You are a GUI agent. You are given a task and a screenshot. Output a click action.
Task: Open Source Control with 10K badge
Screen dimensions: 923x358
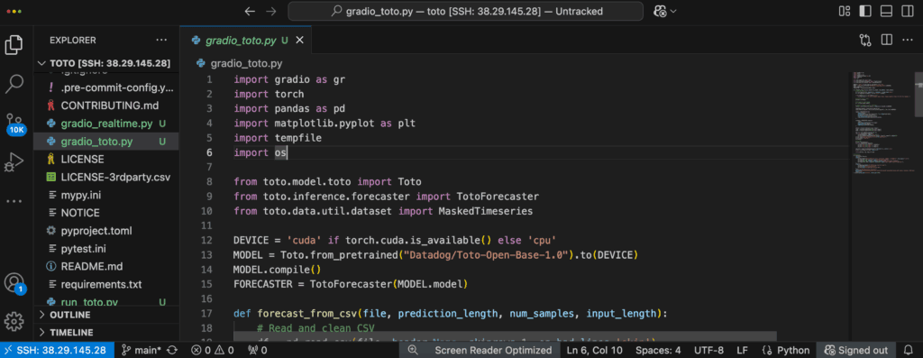(14, 123)
